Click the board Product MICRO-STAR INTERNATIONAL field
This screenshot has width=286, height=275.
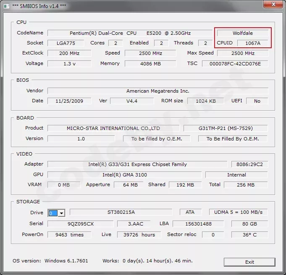pos(113,128)
